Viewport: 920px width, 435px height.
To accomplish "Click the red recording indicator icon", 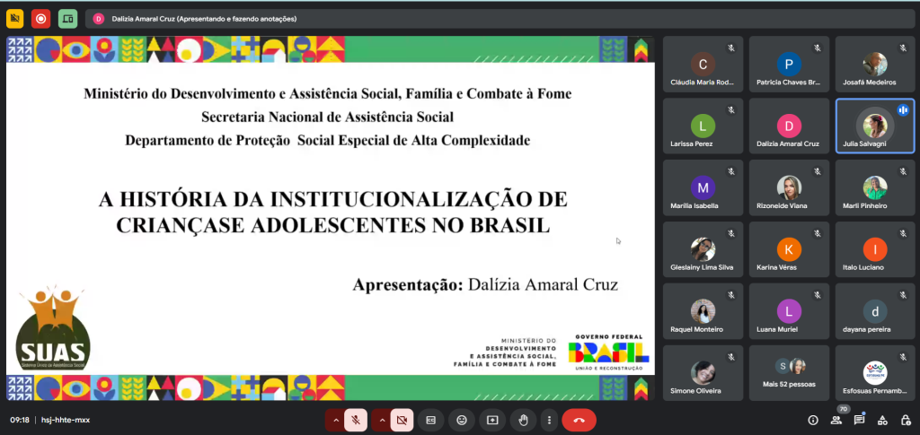I will point(40,18).
